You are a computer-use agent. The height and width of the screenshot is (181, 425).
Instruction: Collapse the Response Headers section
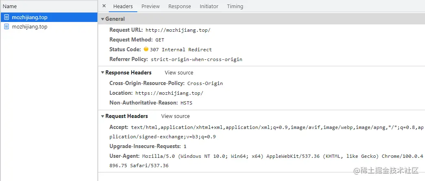(102, 72)
